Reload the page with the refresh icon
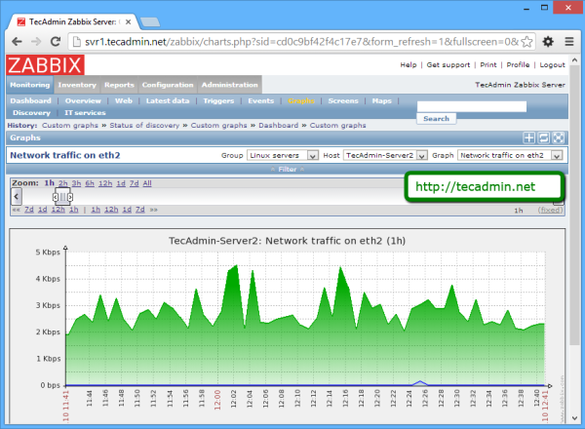Screen dimensions: 585x429 click(54, 43)
